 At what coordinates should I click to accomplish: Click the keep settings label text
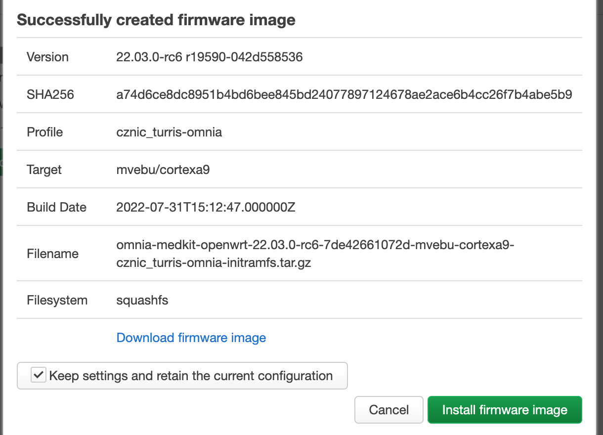pos(190,376)
